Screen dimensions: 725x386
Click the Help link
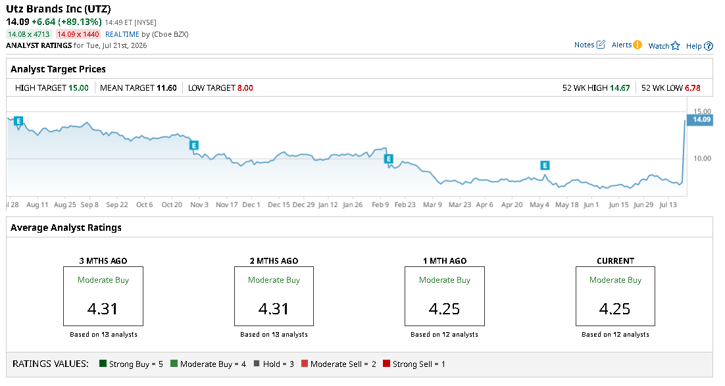[693, 46]
